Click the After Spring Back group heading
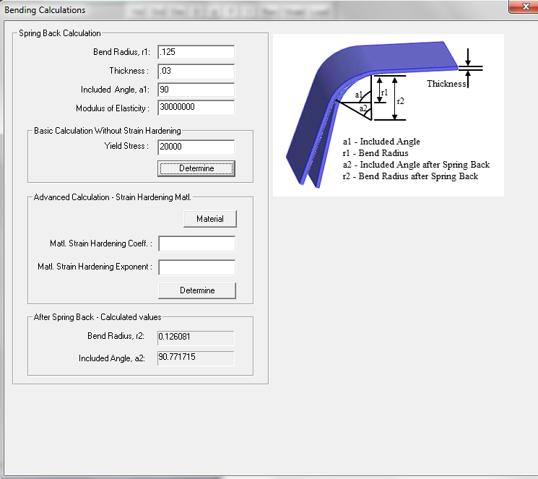The width and height of the screenshot is (538, 479). 97,317
